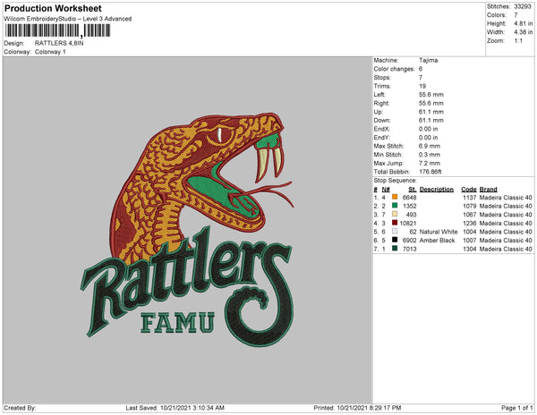The height and width of the screenshot is (415, 537).
Task: Click the Max Stitch value '6.9 mm'
Action: (429, 146)
